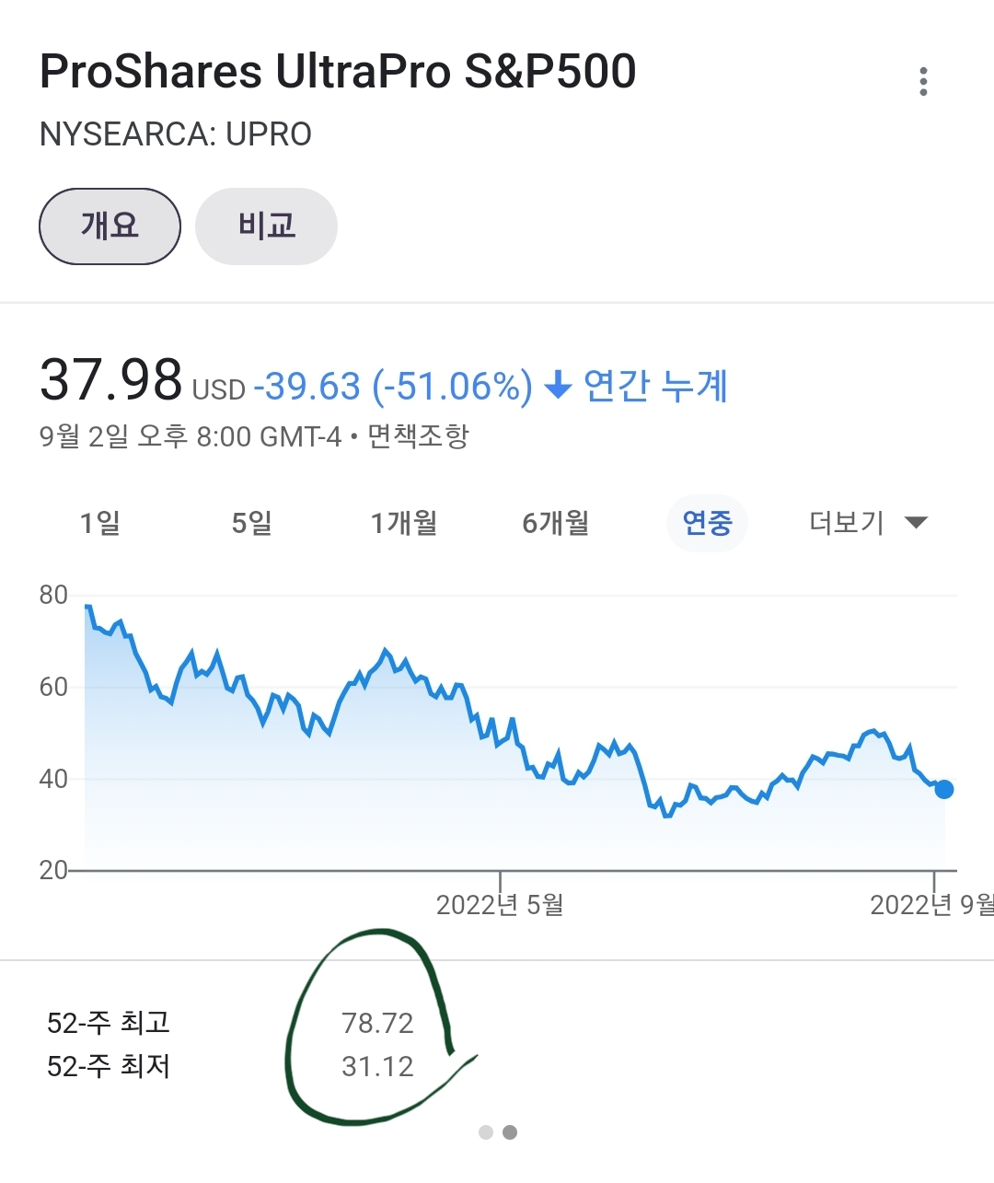Select the 비교 compare chip

click(x=267, y=226)
